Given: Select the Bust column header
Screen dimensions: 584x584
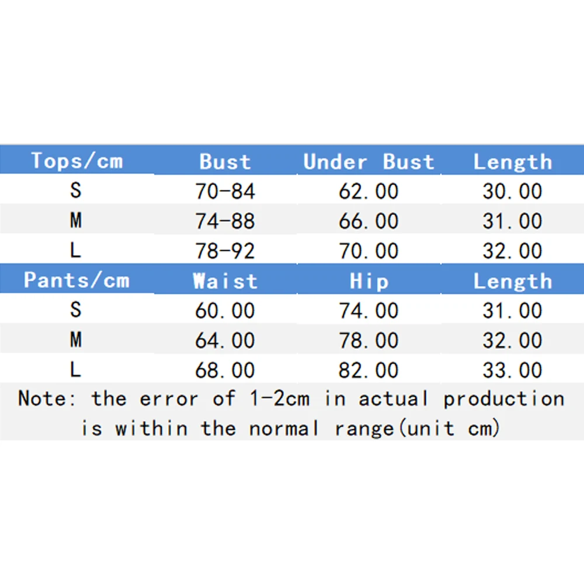Looking at the screenshot, I should click(225, 162).
